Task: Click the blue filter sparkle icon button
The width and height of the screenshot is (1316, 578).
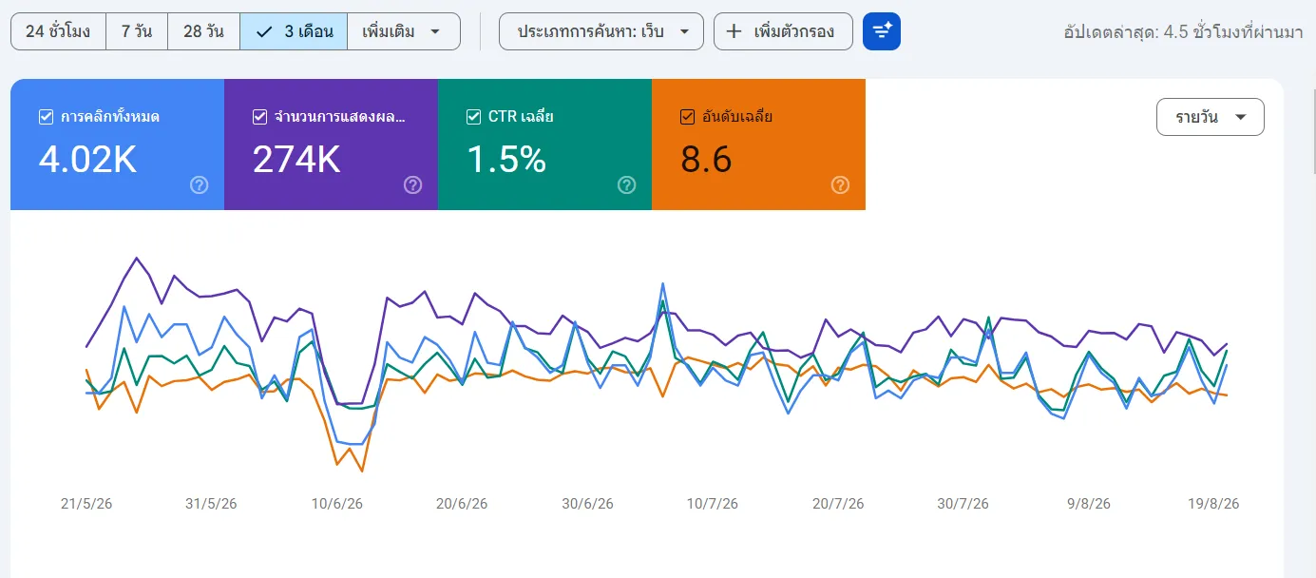Action: click(x=881, y=31)
